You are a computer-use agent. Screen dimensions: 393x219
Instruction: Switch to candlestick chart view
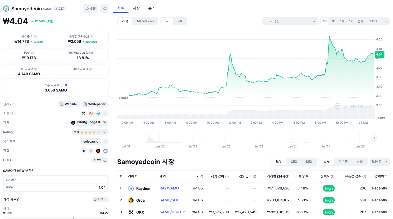[180, 21]
